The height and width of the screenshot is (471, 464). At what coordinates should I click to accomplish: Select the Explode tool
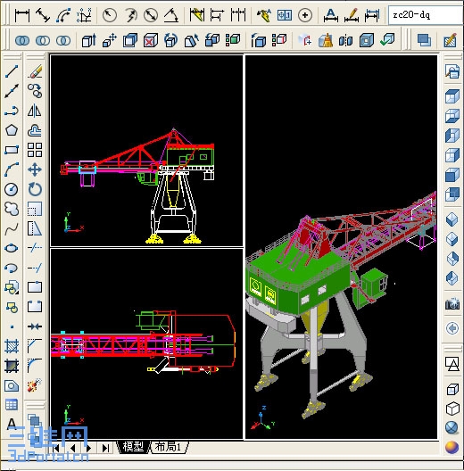point(35,385)
